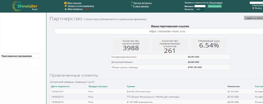Click the Редактировать profile link
263x104 pixels.
257,5
